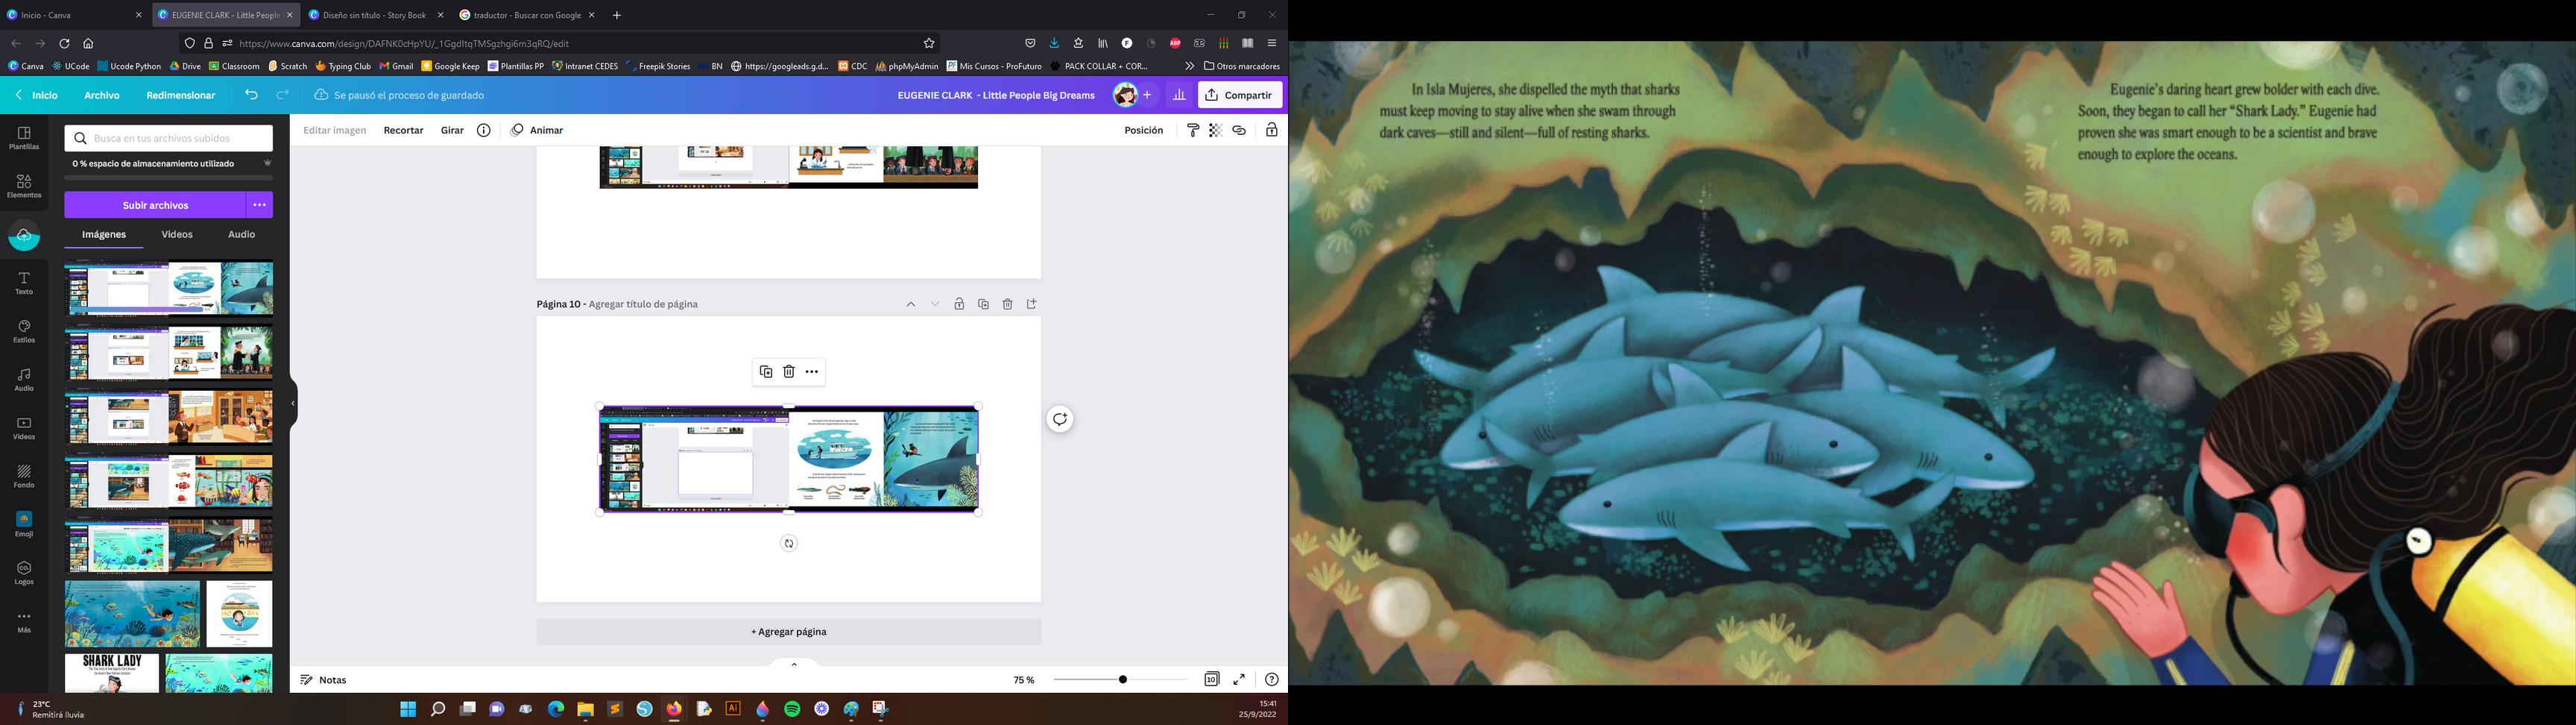Adjust the zoom slider handle
The width and height of the screenshot is (2576, 725).
point(1123,679)
